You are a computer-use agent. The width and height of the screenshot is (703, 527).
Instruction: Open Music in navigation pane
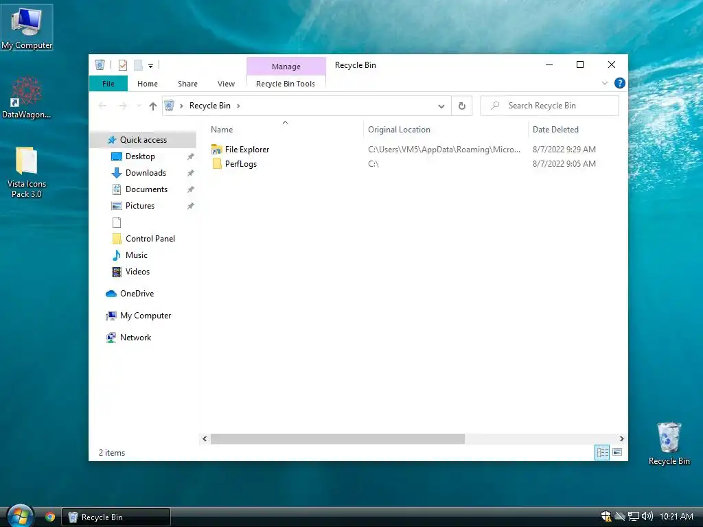pos(137,255)
